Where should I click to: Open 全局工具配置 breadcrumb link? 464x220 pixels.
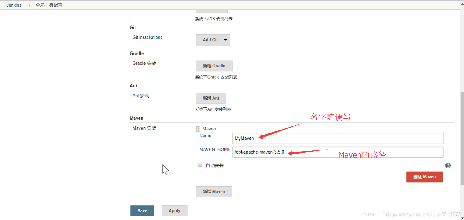[49, 5]
